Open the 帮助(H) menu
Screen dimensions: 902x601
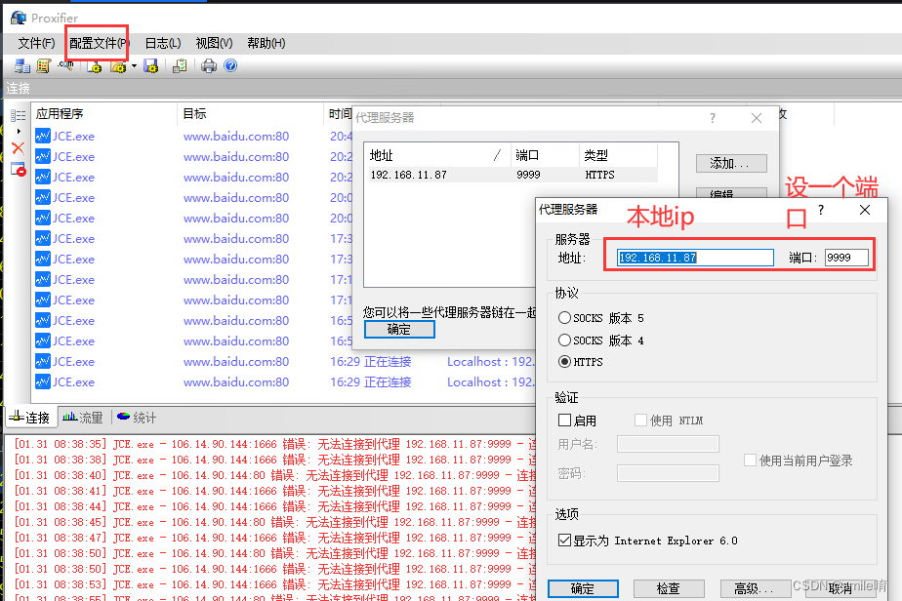266,43
